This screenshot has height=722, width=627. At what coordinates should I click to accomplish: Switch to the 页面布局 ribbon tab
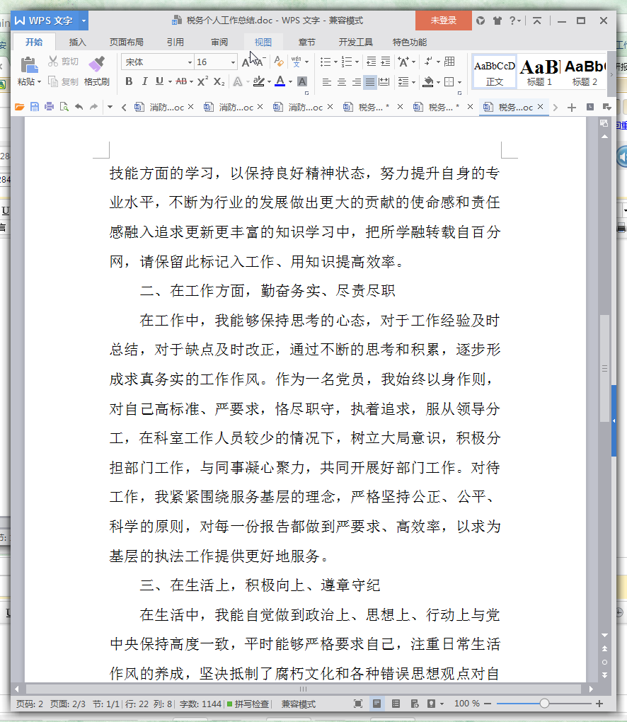click(x=126, y=42)
